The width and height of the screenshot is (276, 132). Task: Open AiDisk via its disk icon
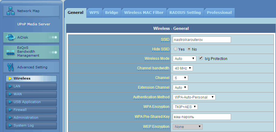(x=11, y=37)
